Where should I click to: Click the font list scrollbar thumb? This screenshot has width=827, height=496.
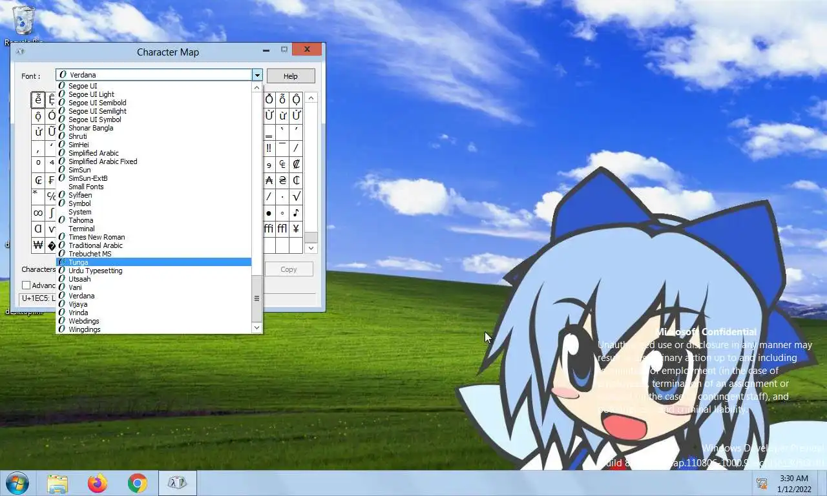click(x=256, y=298)
